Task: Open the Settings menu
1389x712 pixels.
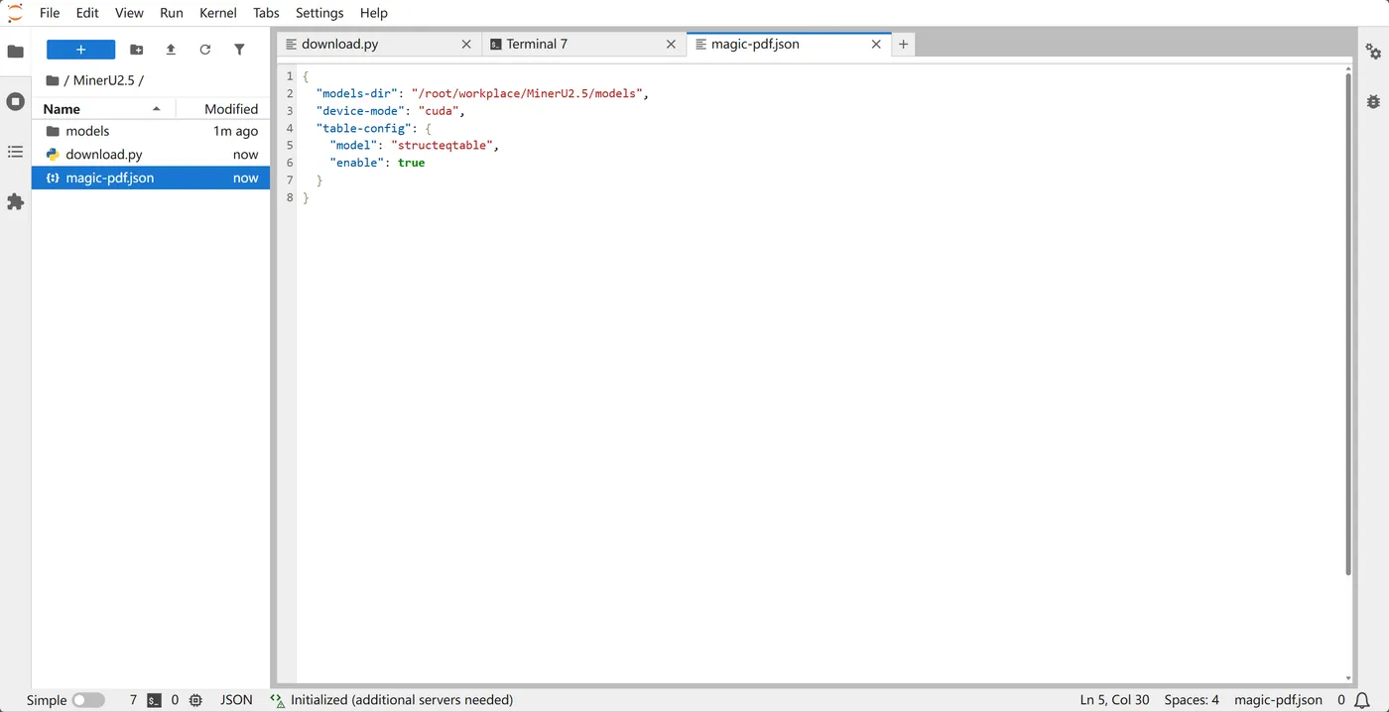Action: pyautogui.click(x=319, y=13)
